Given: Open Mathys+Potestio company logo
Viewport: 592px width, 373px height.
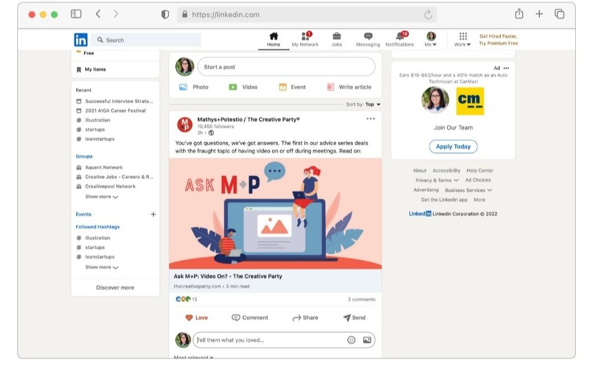Looking at the screenshot, I should [x=185, y=124].
